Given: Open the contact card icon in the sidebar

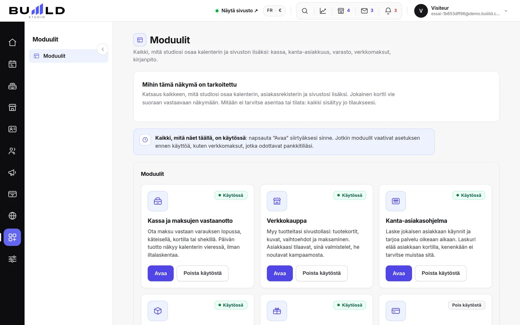Looking at the screenshot, I should click(x=12, y=129).
